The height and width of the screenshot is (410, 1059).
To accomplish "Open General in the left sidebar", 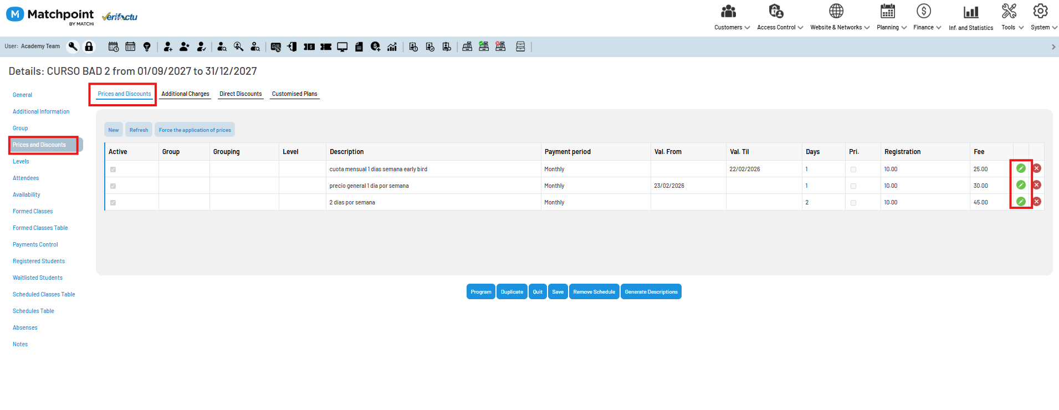I will click(x=22, y=95).
